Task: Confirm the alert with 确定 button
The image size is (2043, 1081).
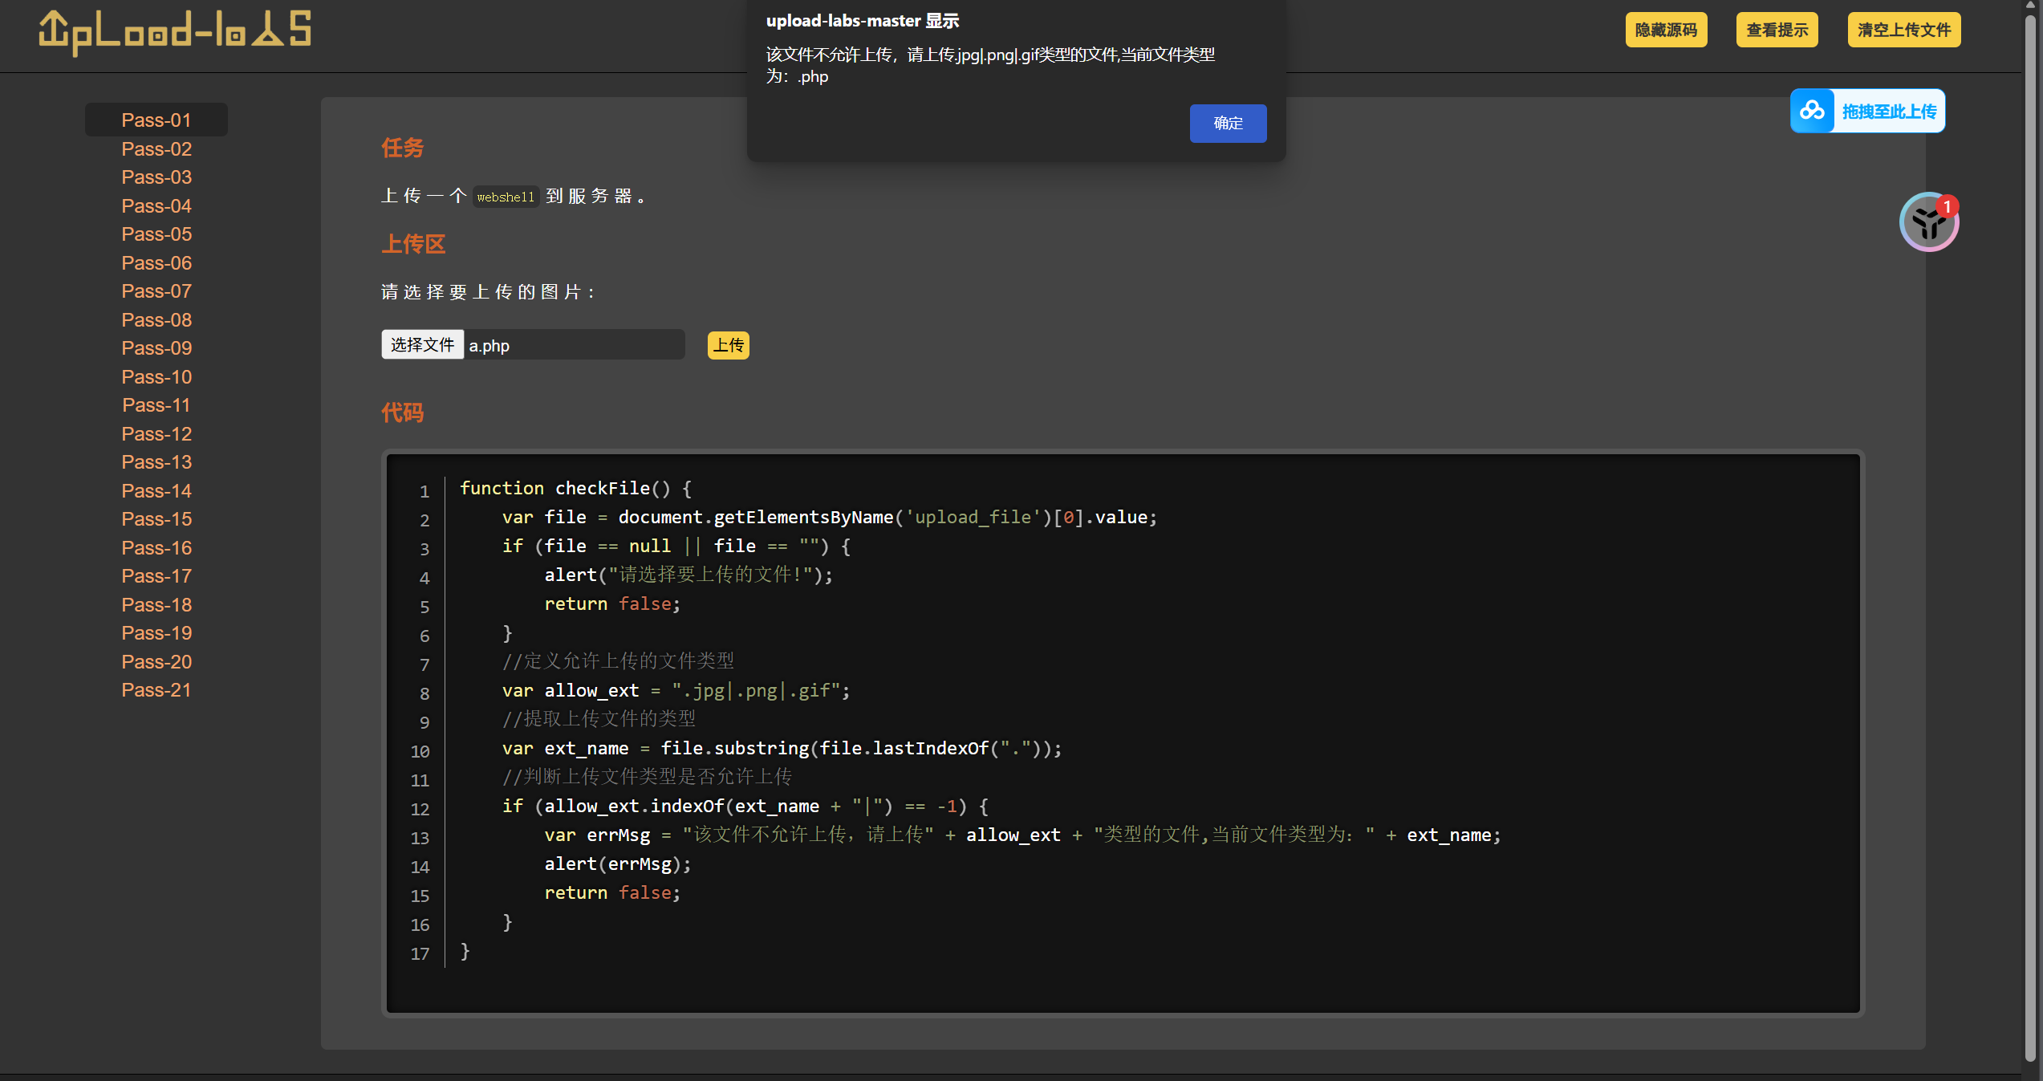Action: point(1227,123)
